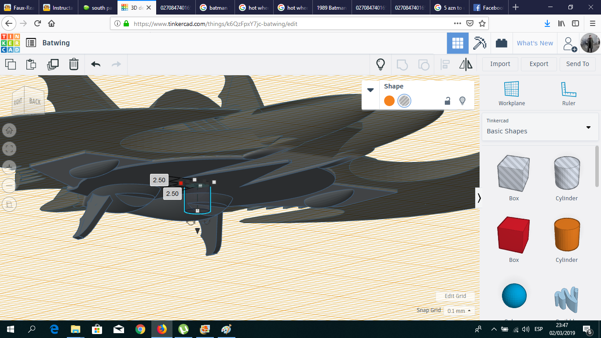Switch to the Facebook tab
The width and height of the screenshot is (601, 338).
pyautogui.click(x=489, y=7)
